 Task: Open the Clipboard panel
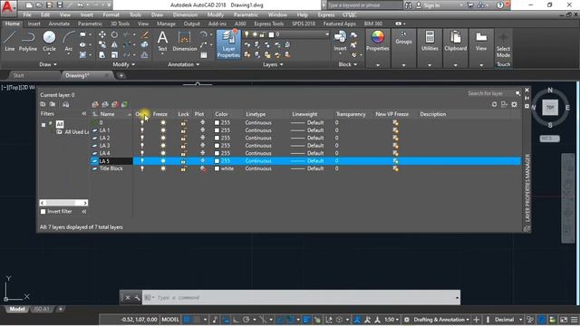(455, 41)
